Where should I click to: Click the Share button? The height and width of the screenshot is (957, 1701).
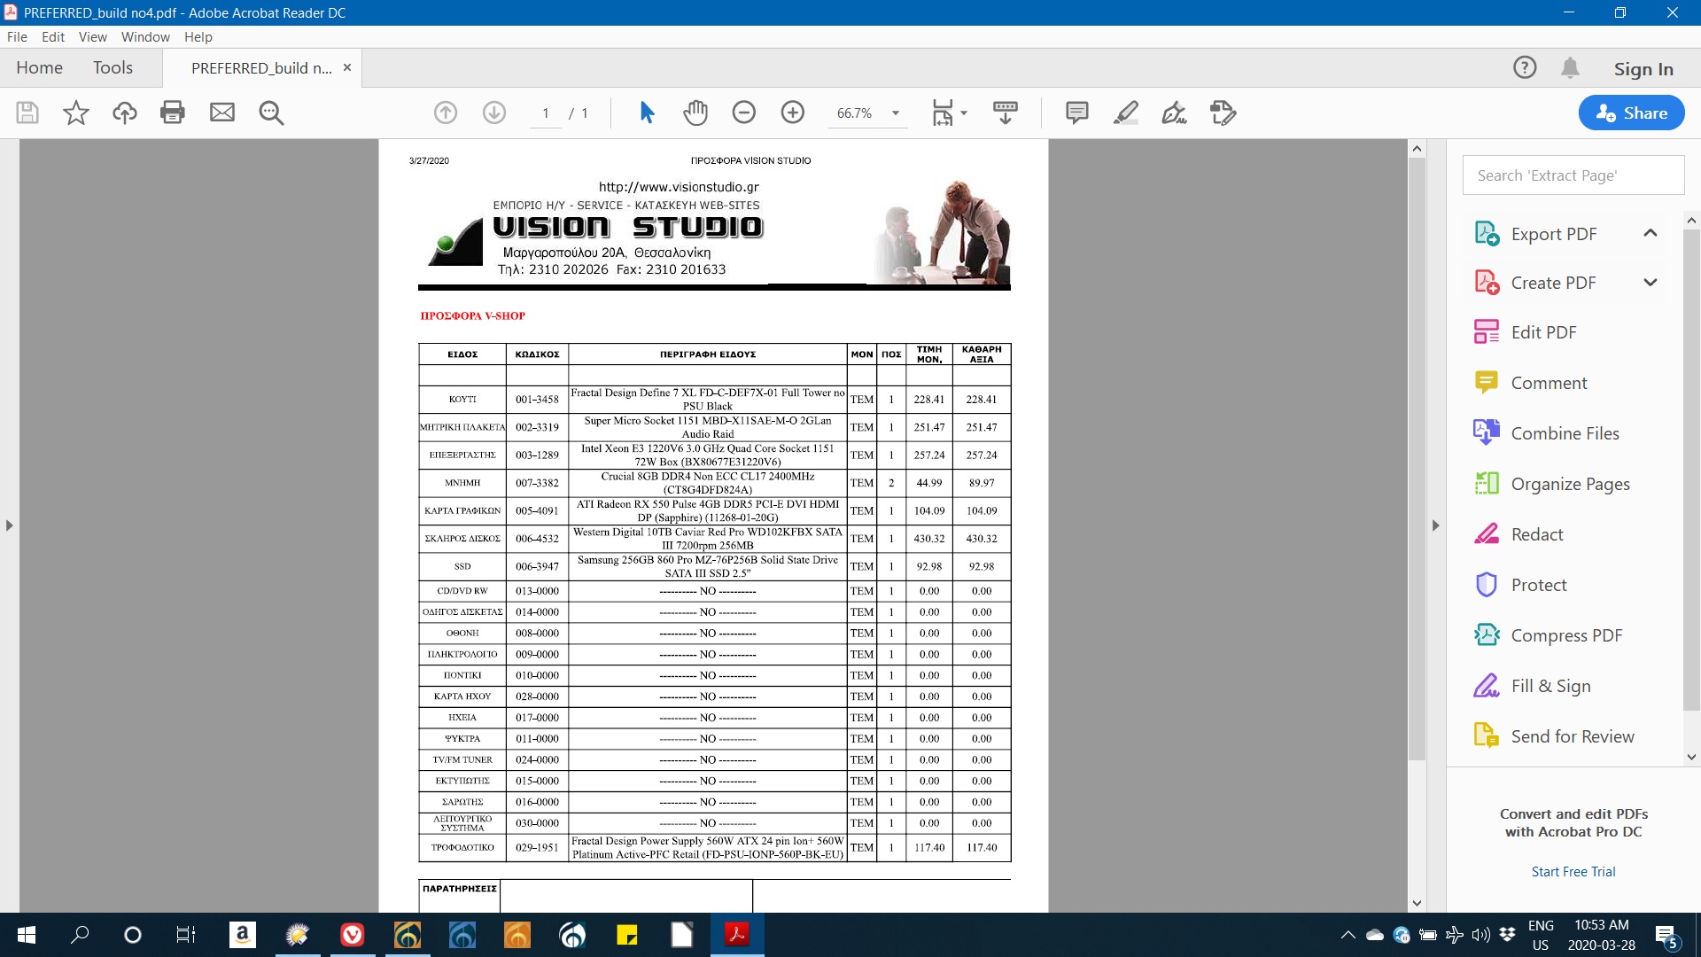(1631, 113)
